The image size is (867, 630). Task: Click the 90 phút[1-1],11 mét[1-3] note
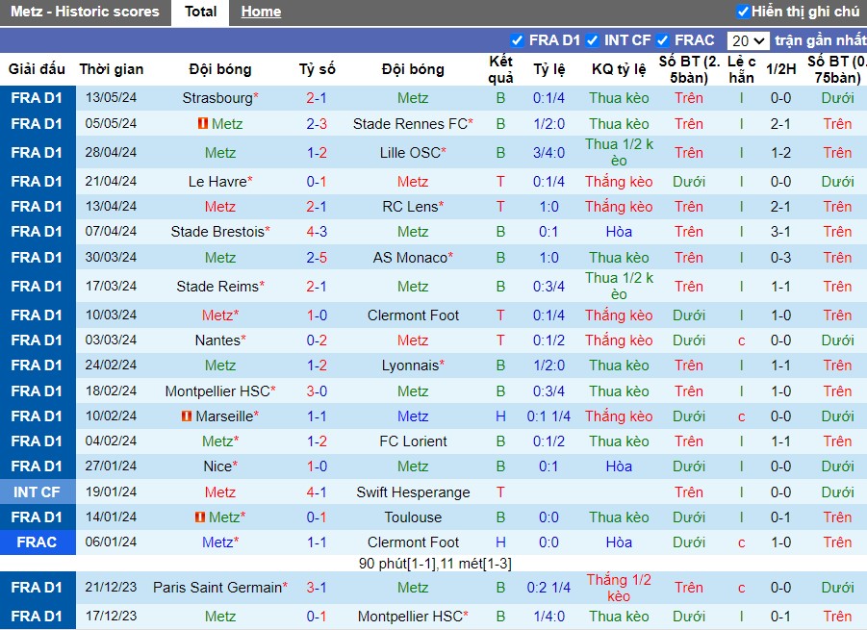435,563
